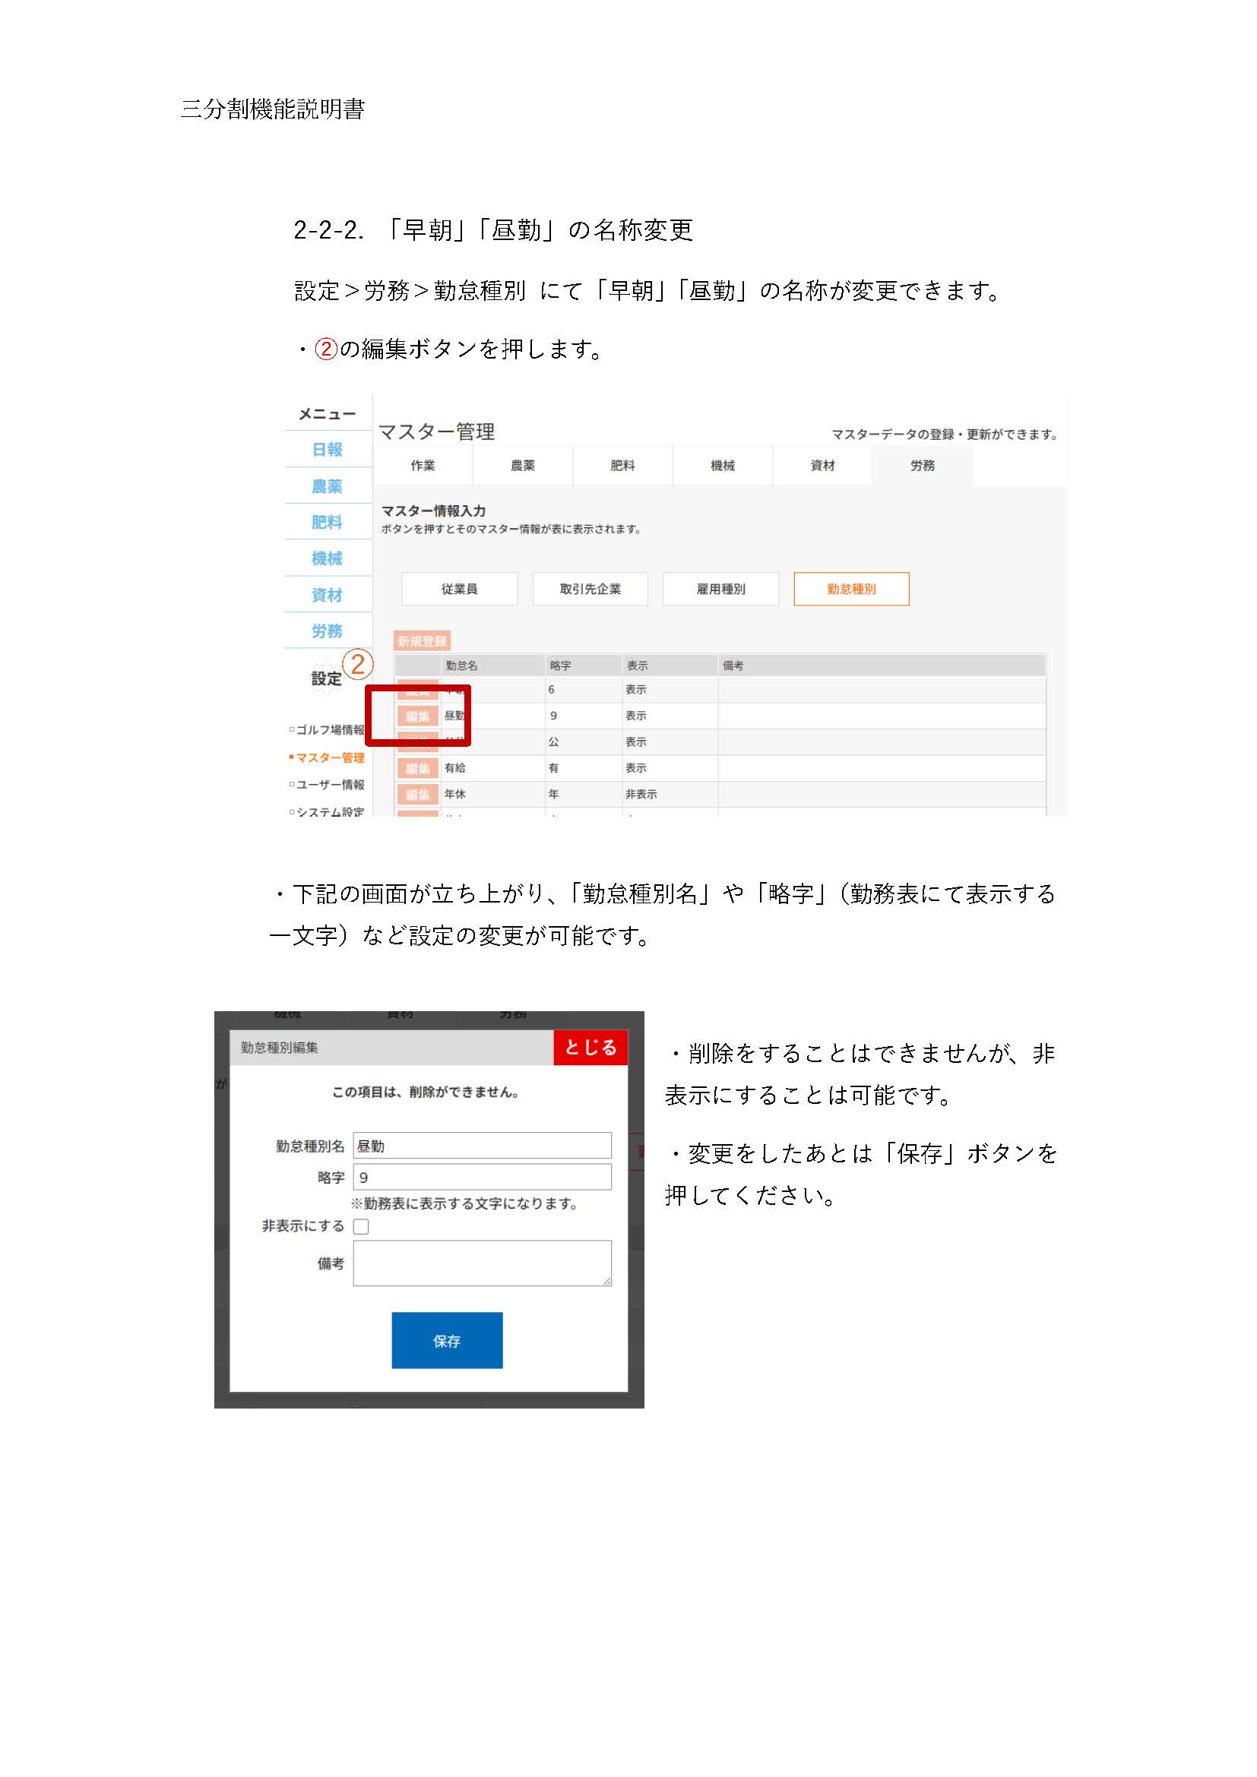This screenshot has height=1777, width=1257.
Task: Select 農薬 in the left navigation
Action: tap(327, 488)
